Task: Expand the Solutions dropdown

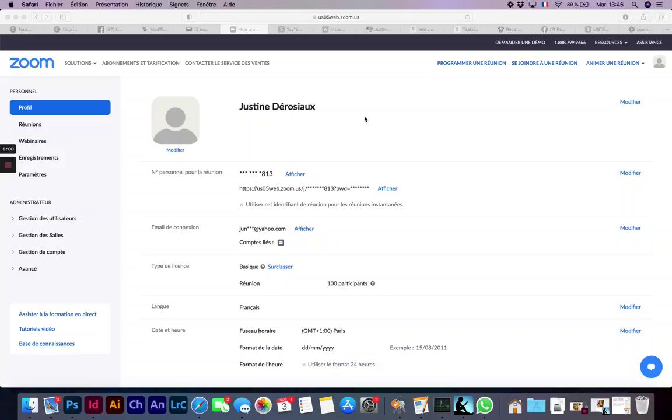Action: [x=80, y=63]
